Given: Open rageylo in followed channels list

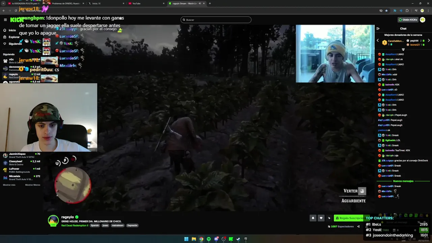Looking at the screenshot, I should (x=21, y=76).
